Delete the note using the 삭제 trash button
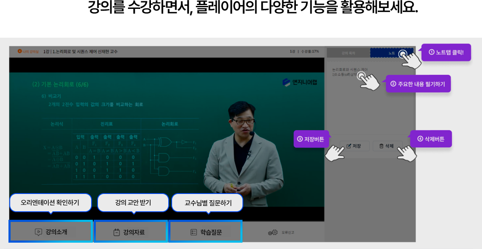The image size is (482, 249). (x=387, y=146)
